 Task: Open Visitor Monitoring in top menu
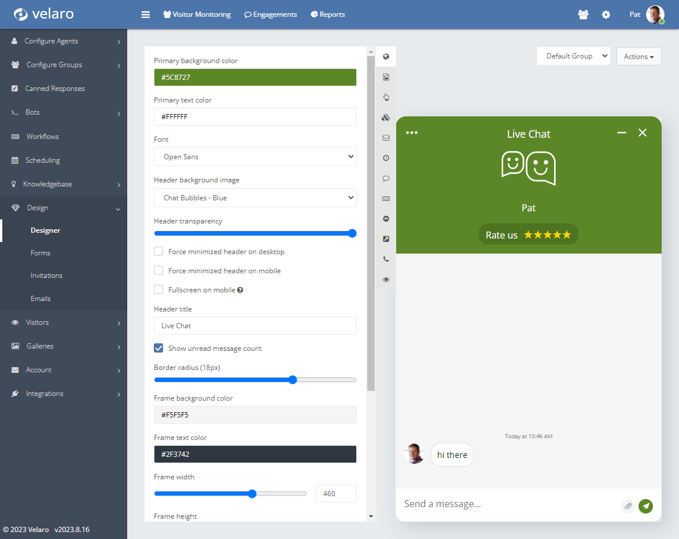[197, 14]
